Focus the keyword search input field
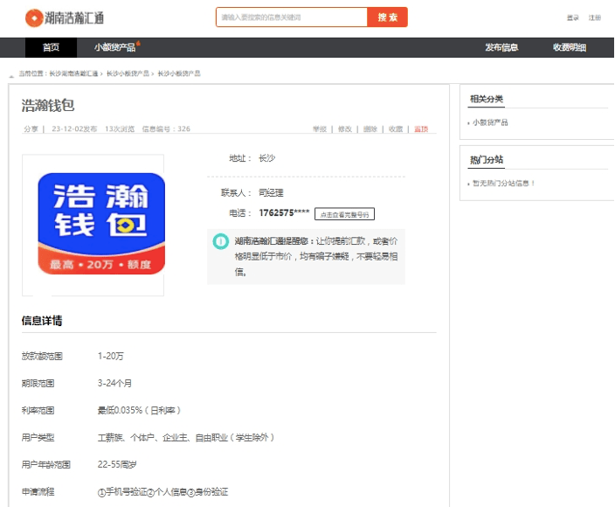The height and width of the screenshot is (507, 615). [292, 17]
